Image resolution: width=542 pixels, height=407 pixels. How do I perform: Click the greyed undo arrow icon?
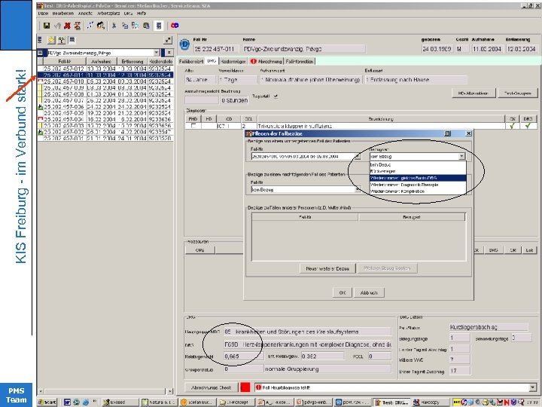tap(57, 26)
